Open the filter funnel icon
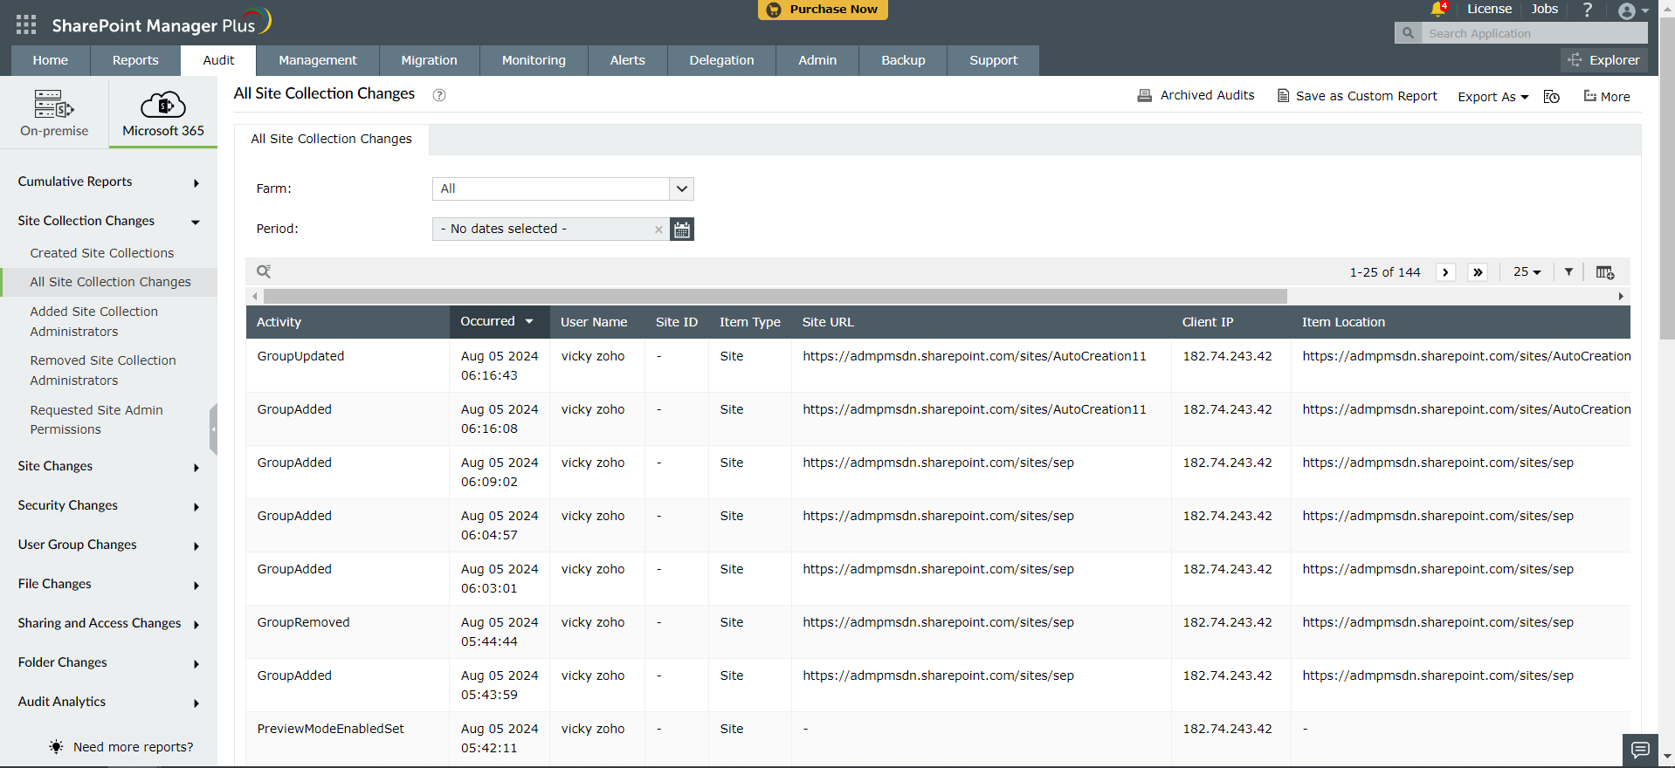Image resolution: width=1675 pixels, height=768 pixels. (1568, 272)
